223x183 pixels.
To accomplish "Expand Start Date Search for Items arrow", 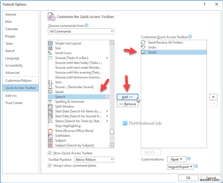I will click(x=107, y=111).
